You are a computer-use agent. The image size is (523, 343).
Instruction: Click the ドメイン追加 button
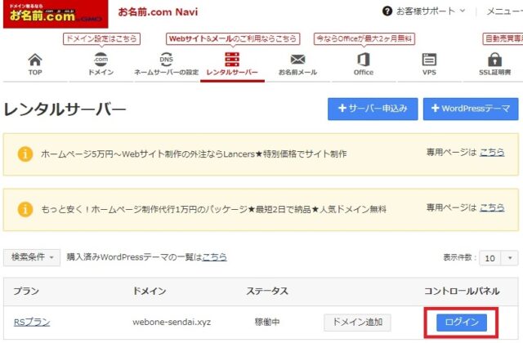357,322
